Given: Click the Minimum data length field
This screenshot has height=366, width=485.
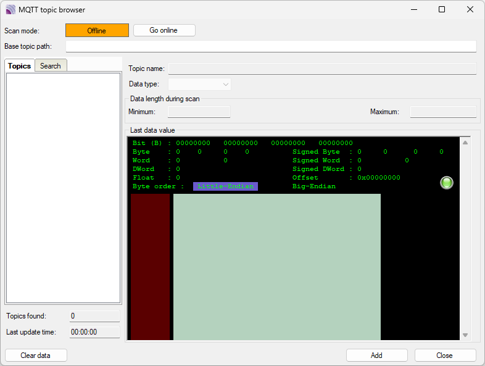Looking at the screenshot, I should (x=199, y=112).
